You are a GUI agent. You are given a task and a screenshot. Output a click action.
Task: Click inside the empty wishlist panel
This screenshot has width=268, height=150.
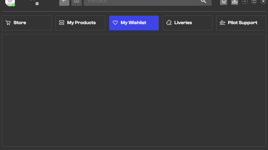(134, 90)
